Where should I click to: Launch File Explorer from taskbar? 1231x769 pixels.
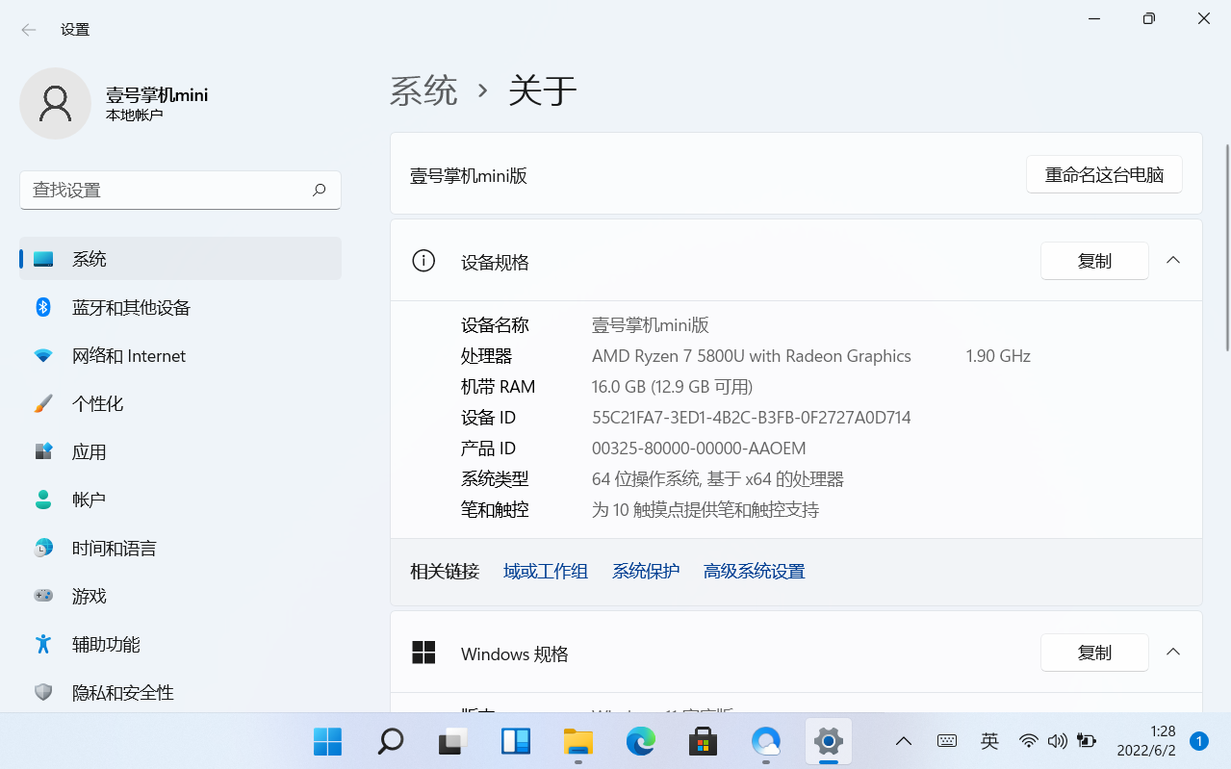pos(577,741)
